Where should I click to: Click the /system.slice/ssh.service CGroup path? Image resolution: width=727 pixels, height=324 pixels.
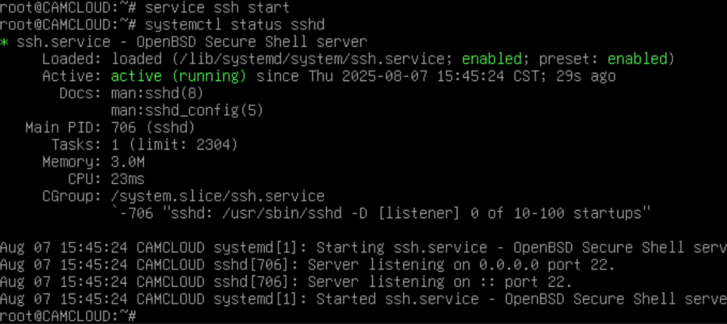coord(217,196)
